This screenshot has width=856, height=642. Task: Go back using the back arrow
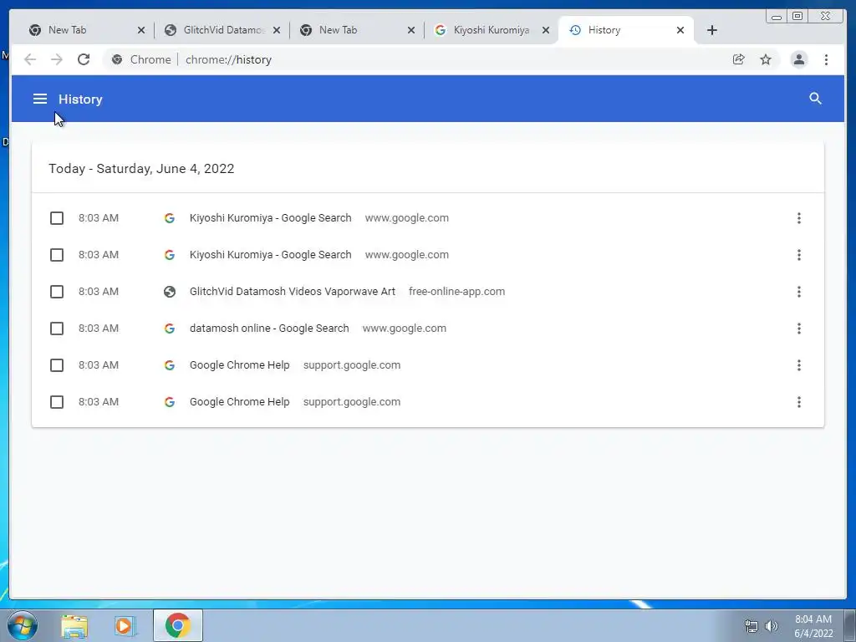pyautogui.click(x=30, y=59)
